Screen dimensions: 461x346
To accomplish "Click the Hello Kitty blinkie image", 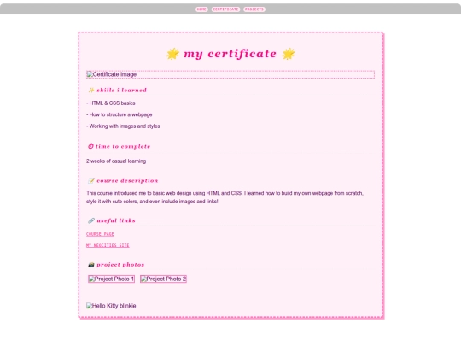I will [111, 306].
